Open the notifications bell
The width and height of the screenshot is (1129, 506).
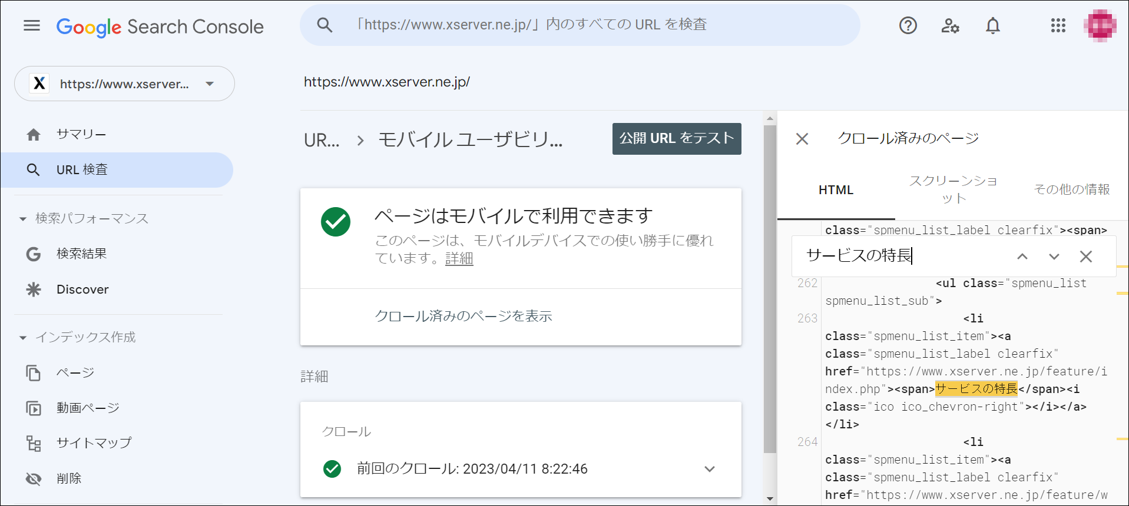coord(993,25)
